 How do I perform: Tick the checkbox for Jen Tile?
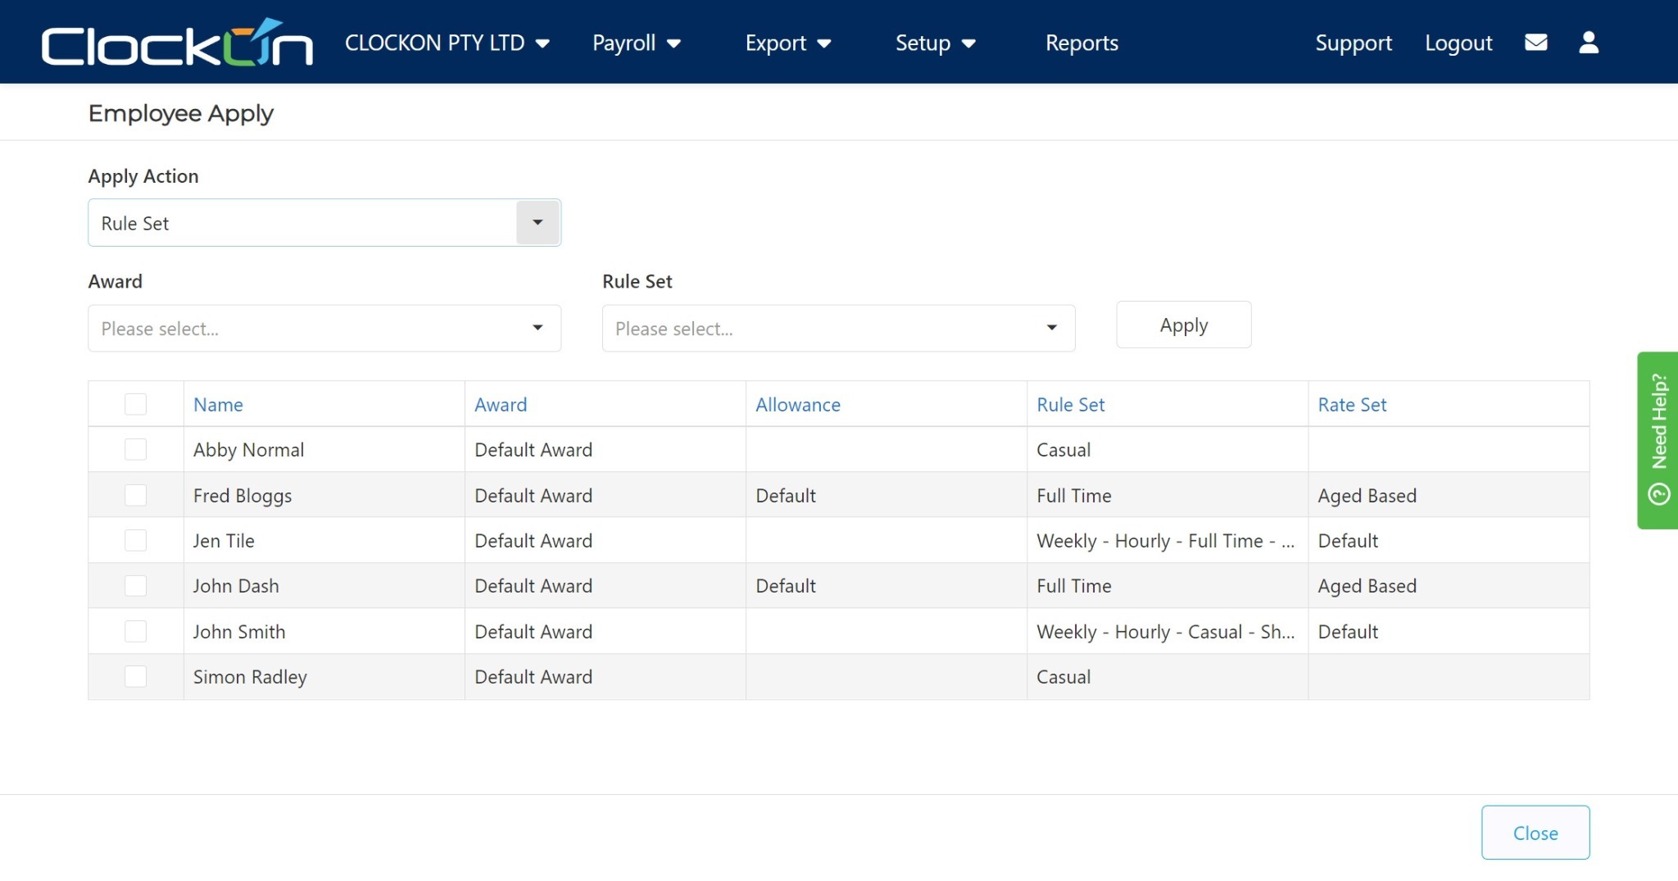tap(135, 540)
